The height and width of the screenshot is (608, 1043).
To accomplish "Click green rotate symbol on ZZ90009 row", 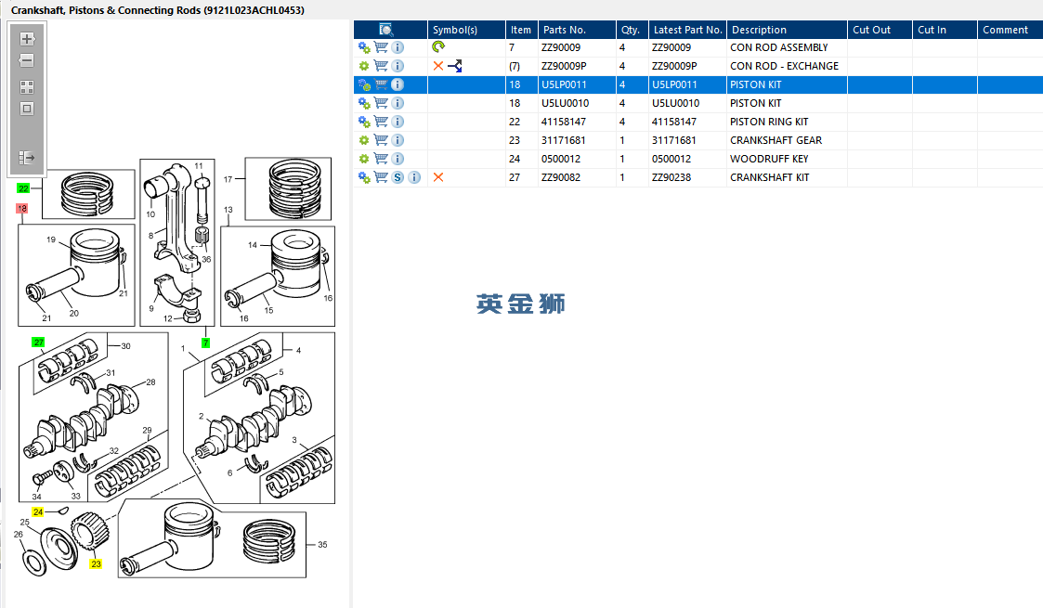I will pyautogui.click(x=438, y=46).
